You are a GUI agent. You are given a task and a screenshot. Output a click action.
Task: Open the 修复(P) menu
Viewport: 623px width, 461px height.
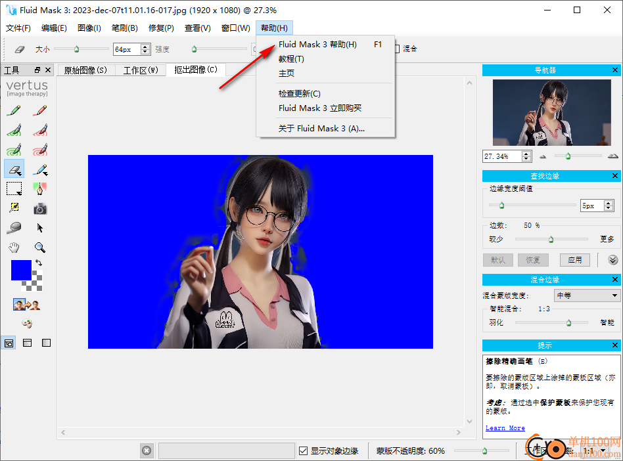161,28
